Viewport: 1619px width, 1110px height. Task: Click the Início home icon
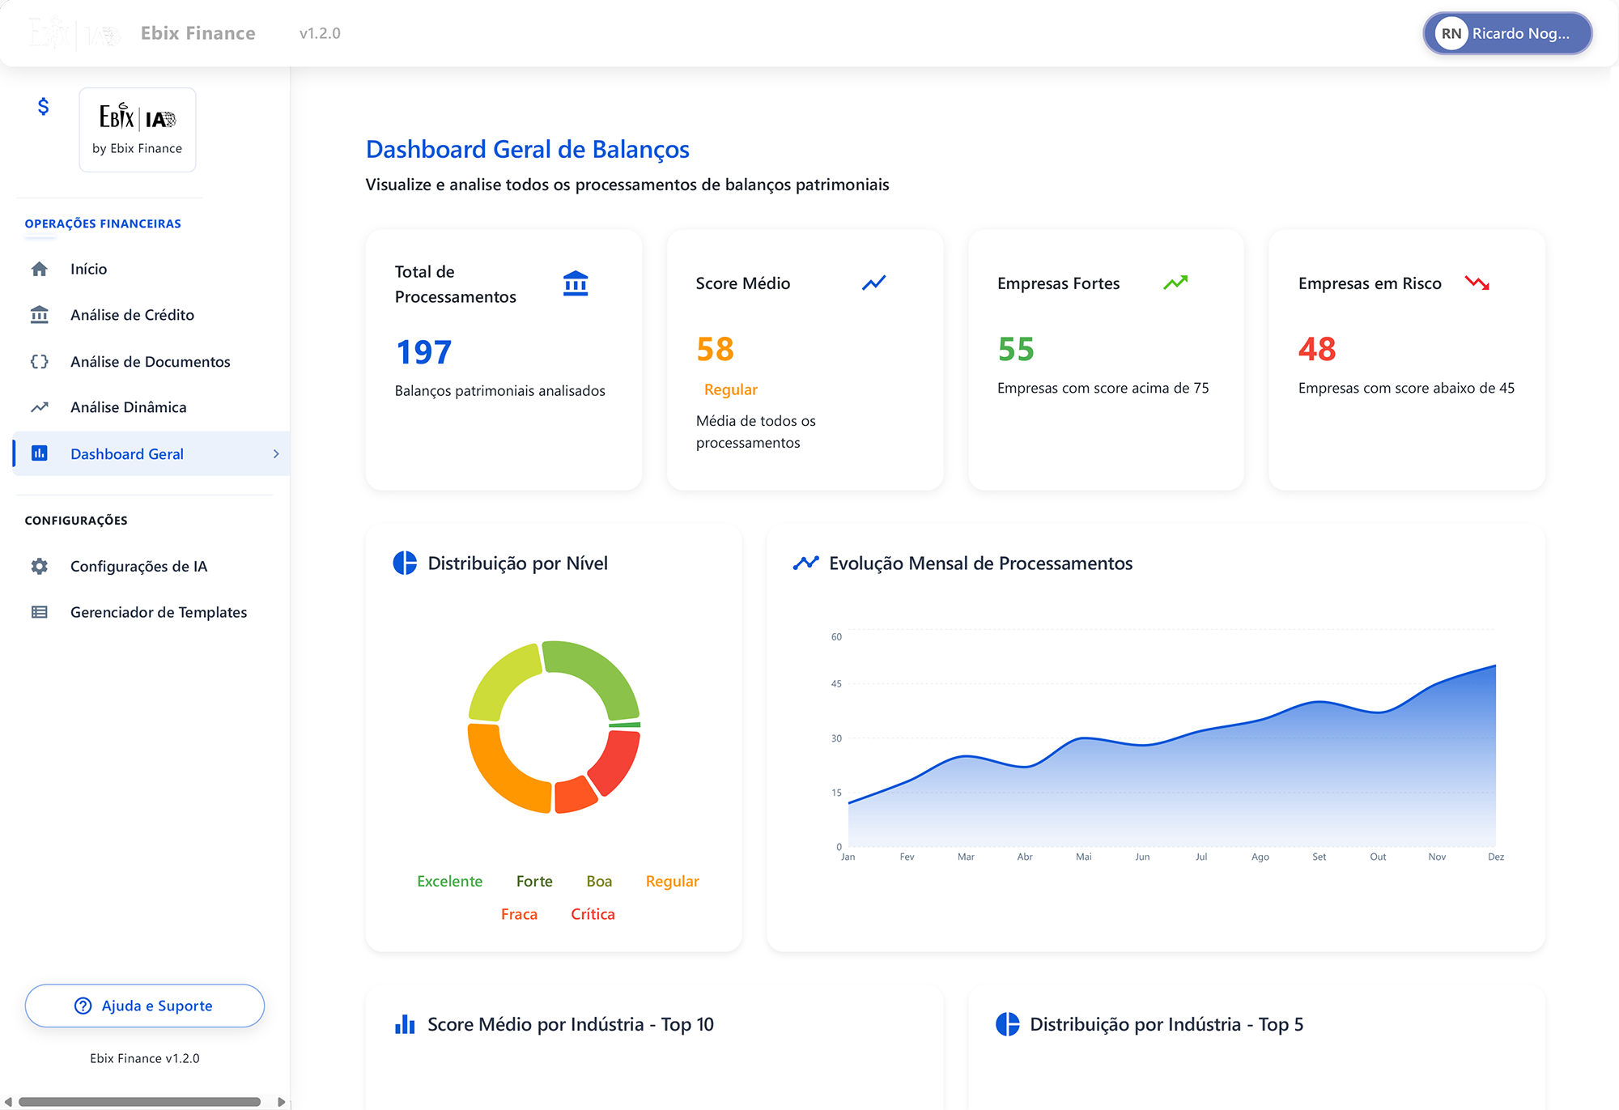coord(39,269)
